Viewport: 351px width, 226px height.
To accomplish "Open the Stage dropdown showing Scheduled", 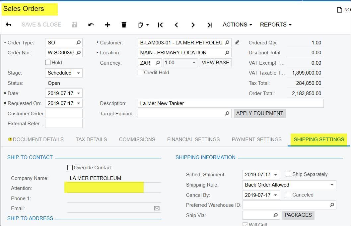I will [63, 73].
